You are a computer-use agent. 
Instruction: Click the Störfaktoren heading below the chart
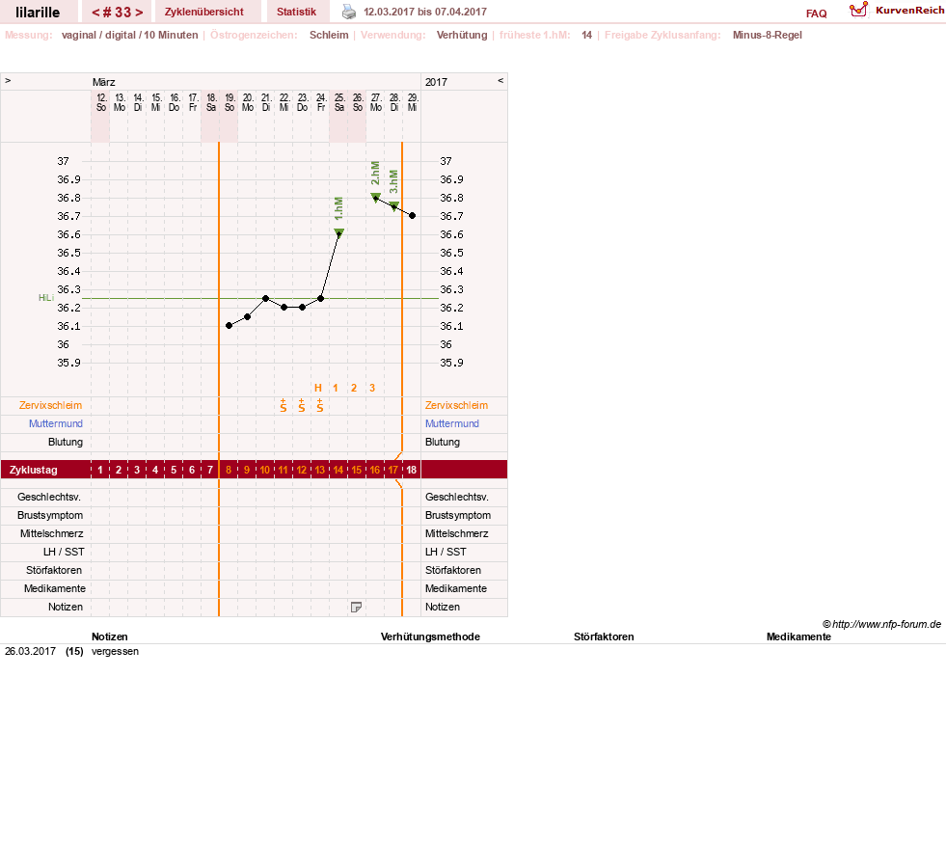coord(604,637)
